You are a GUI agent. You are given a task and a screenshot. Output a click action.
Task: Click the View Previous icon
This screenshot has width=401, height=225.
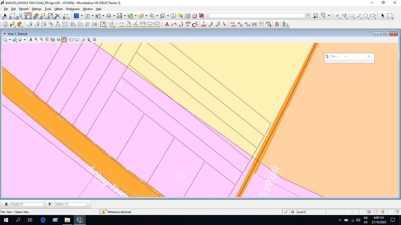point(71,40)
